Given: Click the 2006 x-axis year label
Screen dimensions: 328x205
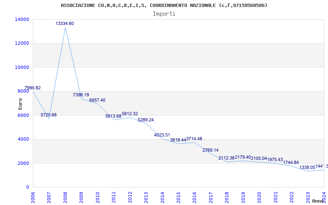Looking at the screenshot, I should [x=33, y=197].
